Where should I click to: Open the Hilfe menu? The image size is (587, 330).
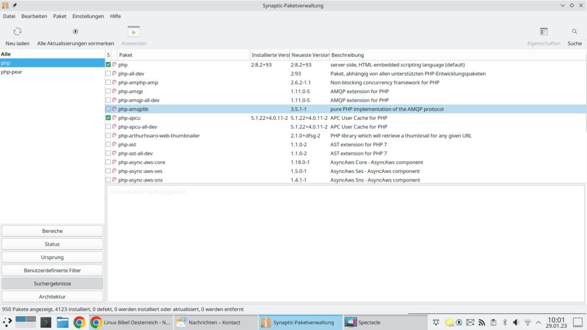115,16
